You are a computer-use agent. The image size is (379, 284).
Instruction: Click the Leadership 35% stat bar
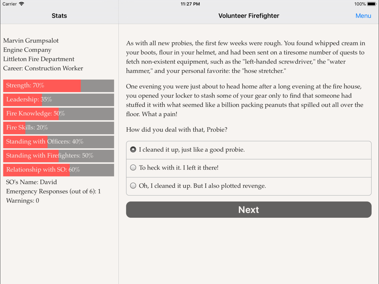(58, 100)
